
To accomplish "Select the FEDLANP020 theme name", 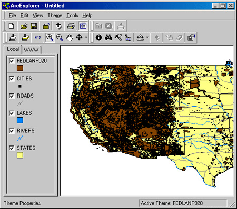I will tap(32, 61).
